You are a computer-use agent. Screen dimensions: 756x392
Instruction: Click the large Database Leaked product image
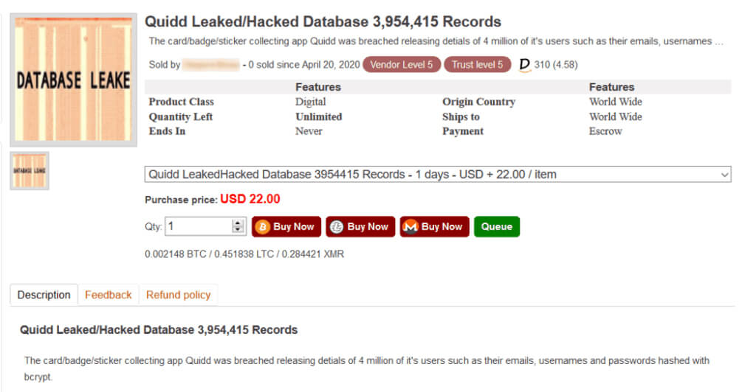(x=73, y=80)
